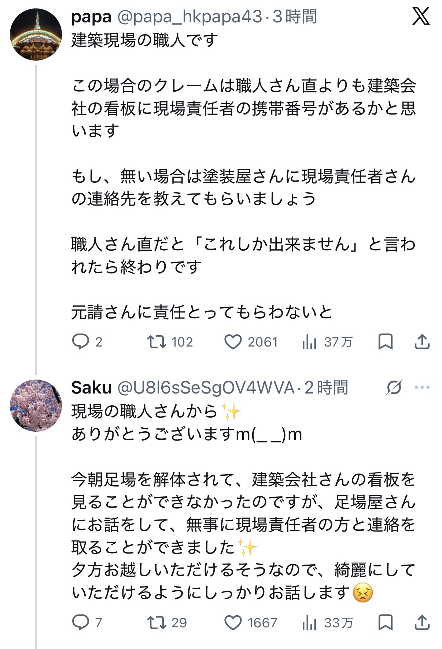Open the X logo at top right
Viewport: 442px width, 649px height.
[x=421, y=17]
